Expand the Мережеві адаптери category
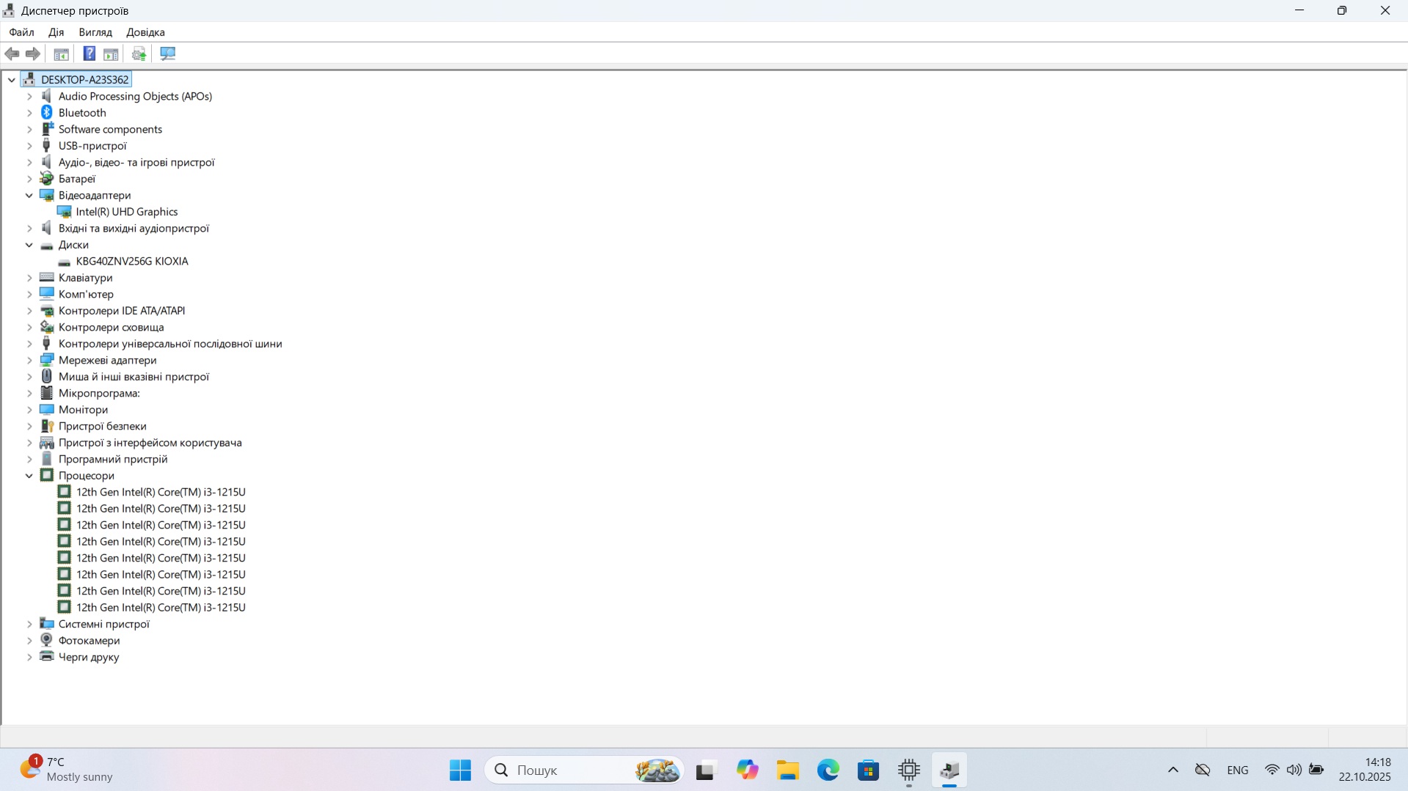Screen dimensions: 1408x791 coord(29,360)
